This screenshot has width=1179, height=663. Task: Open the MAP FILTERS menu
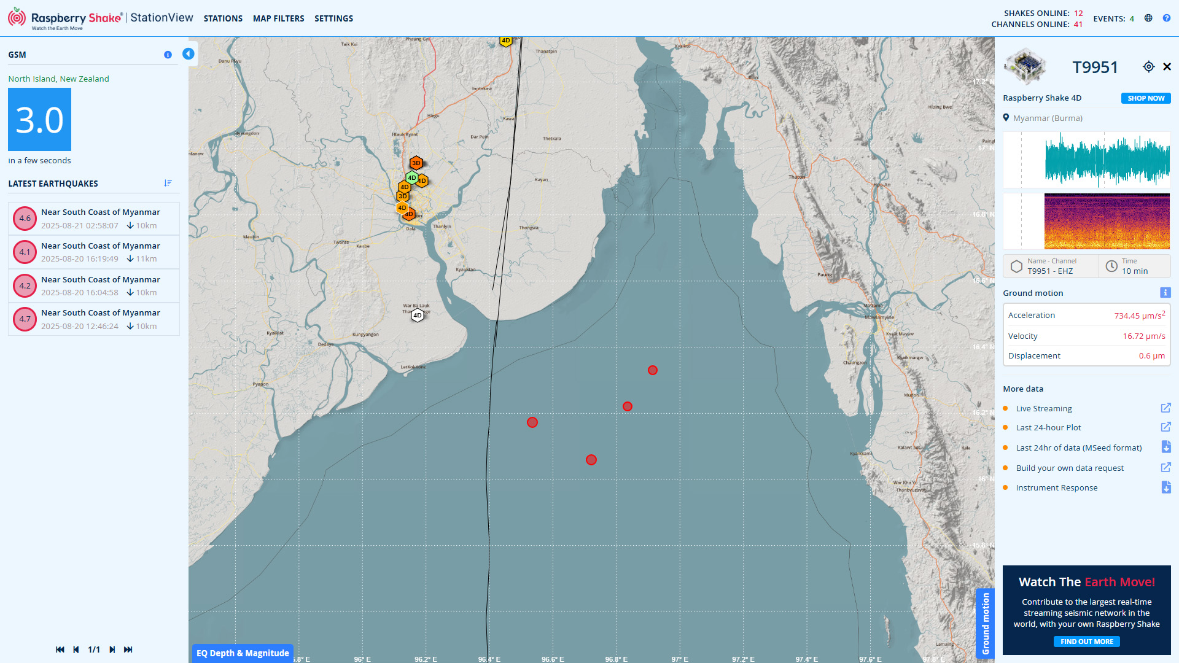point(279,18)
